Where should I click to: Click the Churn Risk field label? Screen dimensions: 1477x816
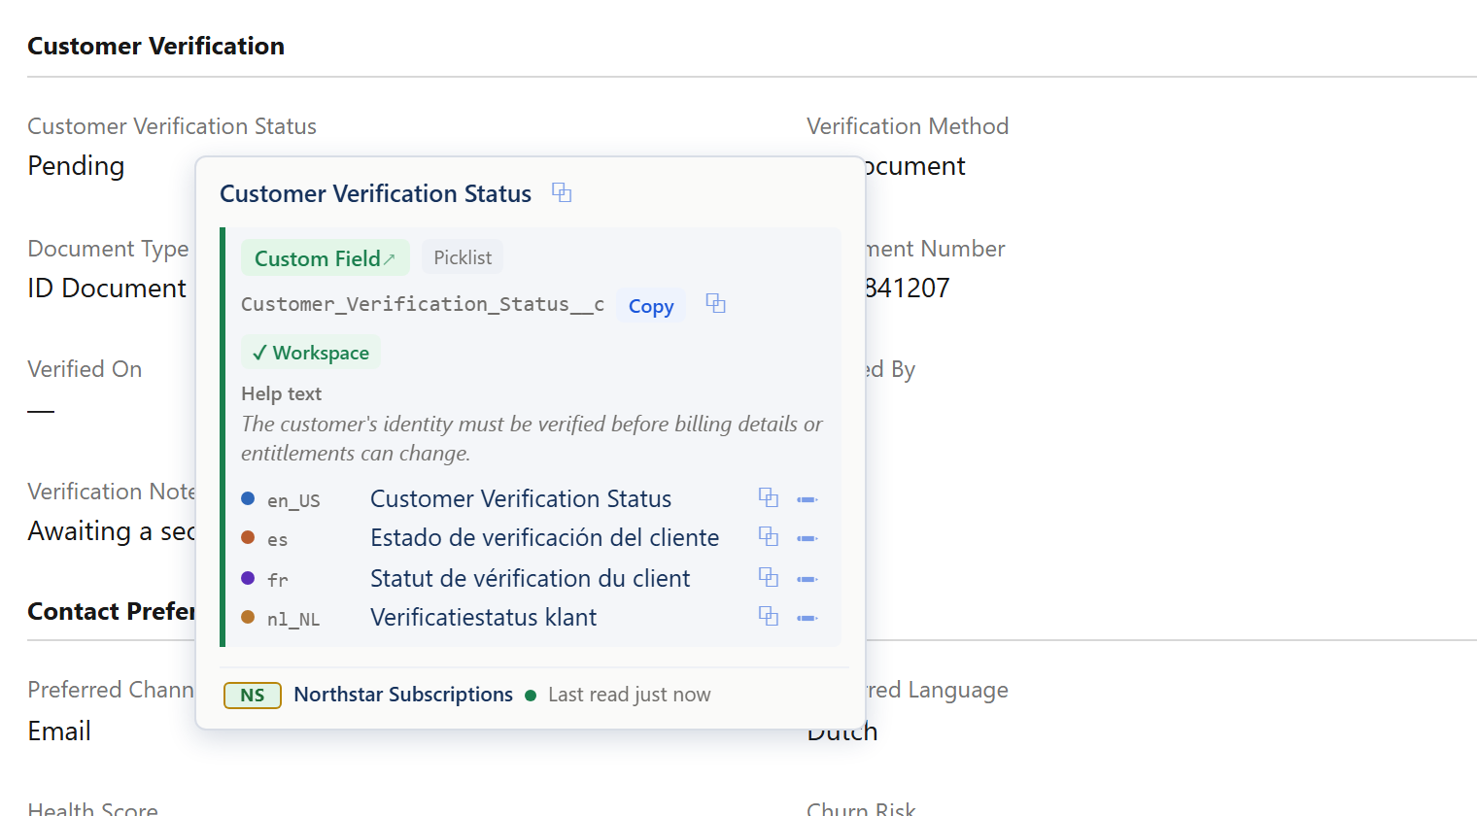(861, 808)
